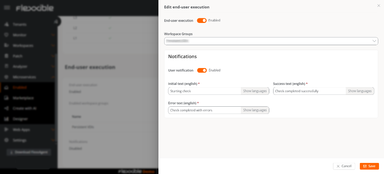Click the Marketplace icon in the sidebar
The width and height of the screenshot is (384, 174).
point(7,98)
